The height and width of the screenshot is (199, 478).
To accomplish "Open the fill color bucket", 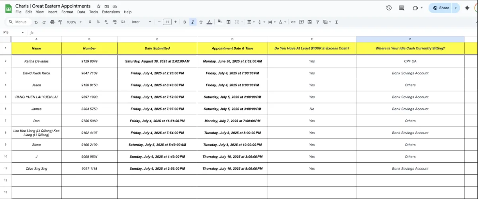I will tap(219, 22).
